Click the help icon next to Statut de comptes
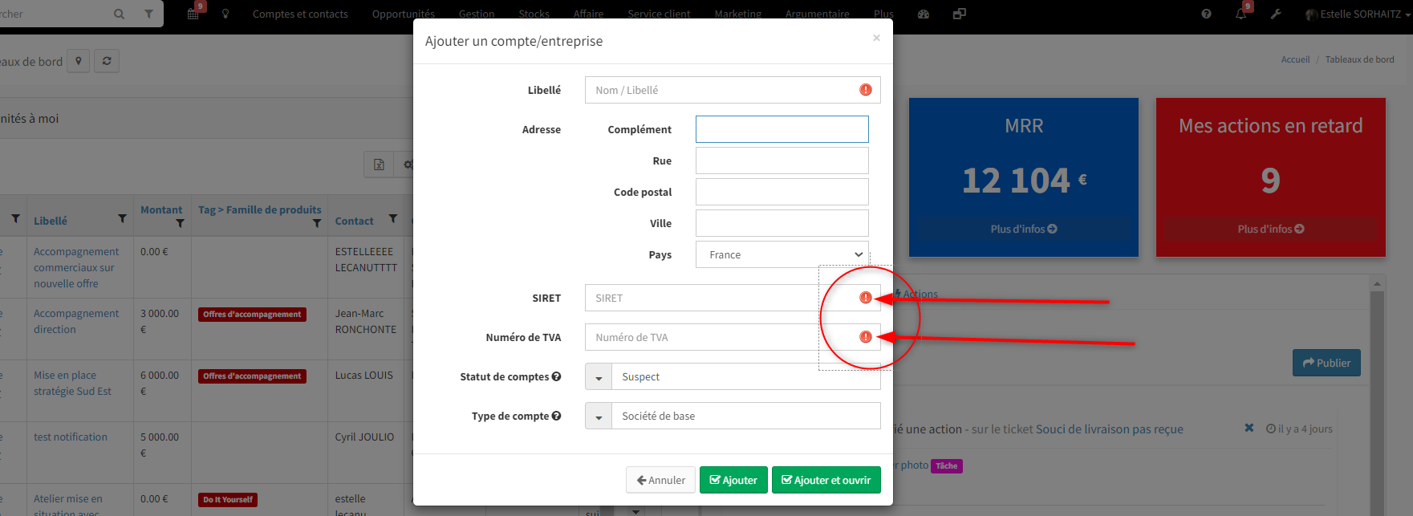The width and height of the screenshot is (1413, 516). pyautogui.click(x=556, y=376)
